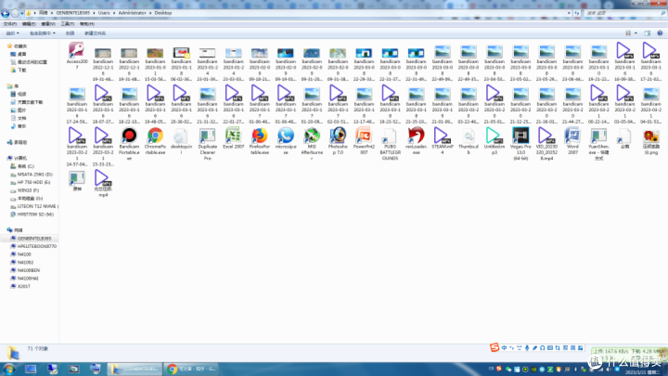This screenshot has width=668, height=376.
Task: Click the Back navigation button
Action: click(x=6, y=13)
